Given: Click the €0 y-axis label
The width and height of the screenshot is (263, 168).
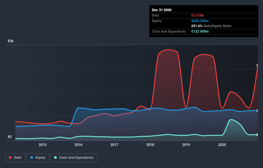Looking at the screenshot, I should click(10, 137).
